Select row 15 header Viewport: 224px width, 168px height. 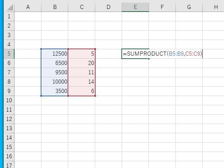(9, 147)
